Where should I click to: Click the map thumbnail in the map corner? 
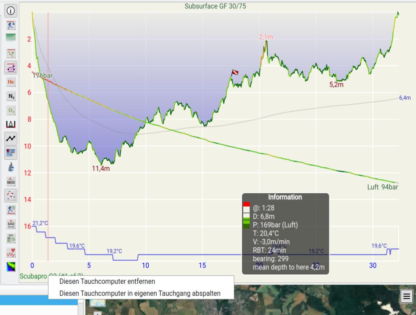[x=97, y=302]
